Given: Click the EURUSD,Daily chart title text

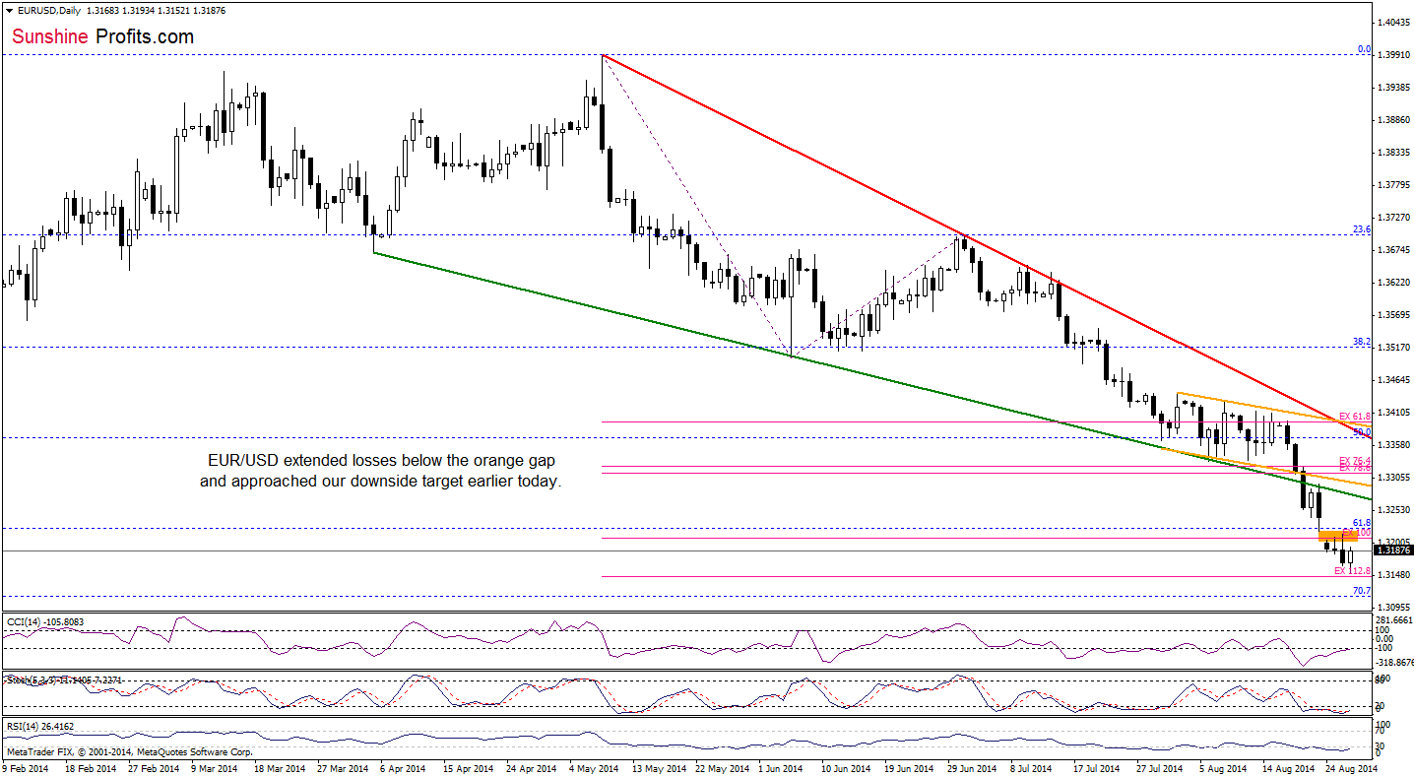Looking at the screenshot, I should pyautogui.click(x=47, y=10).
